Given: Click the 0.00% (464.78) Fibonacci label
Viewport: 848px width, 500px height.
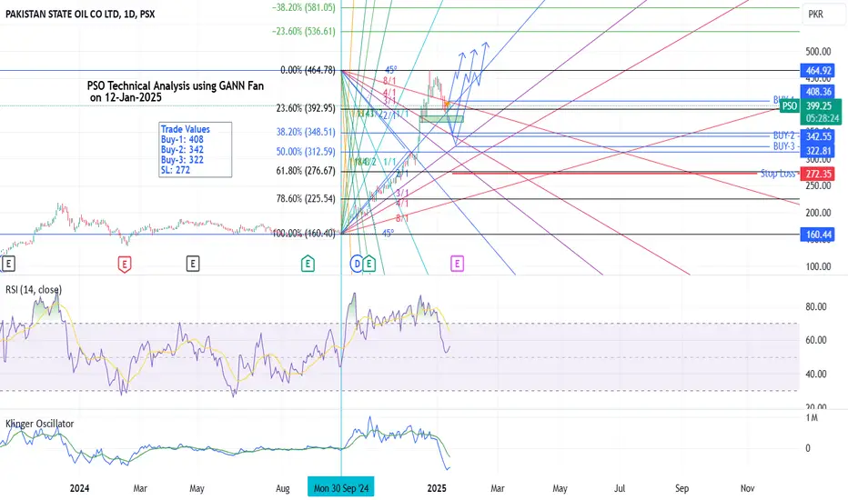Looking at the screenshot, I should pos(308,70).
